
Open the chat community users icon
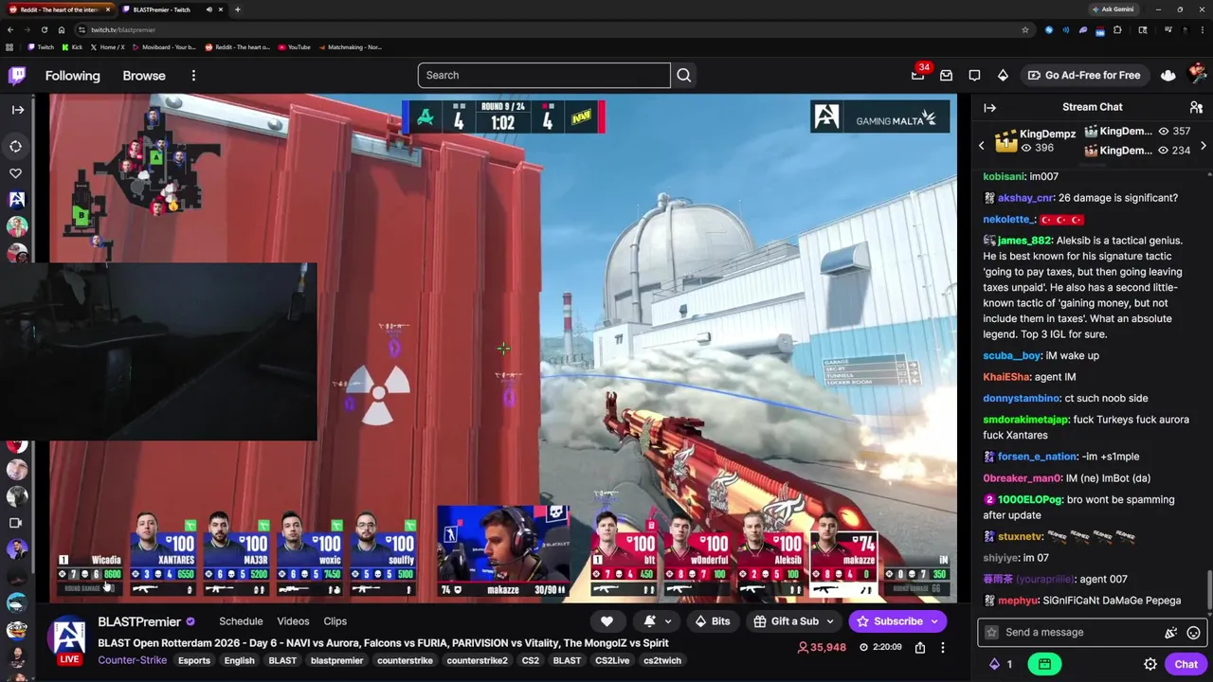pyautogui.click(x=1196, y=107)
